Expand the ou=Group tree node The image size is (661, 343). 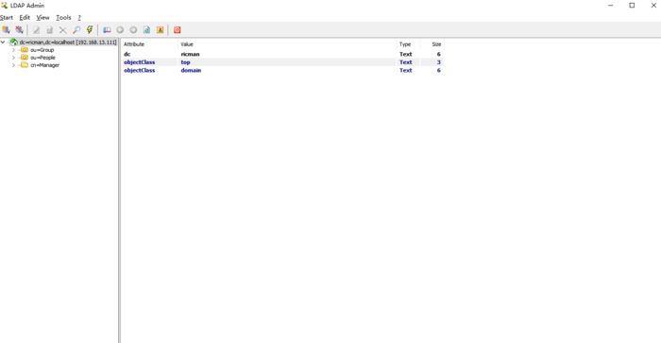13,50
